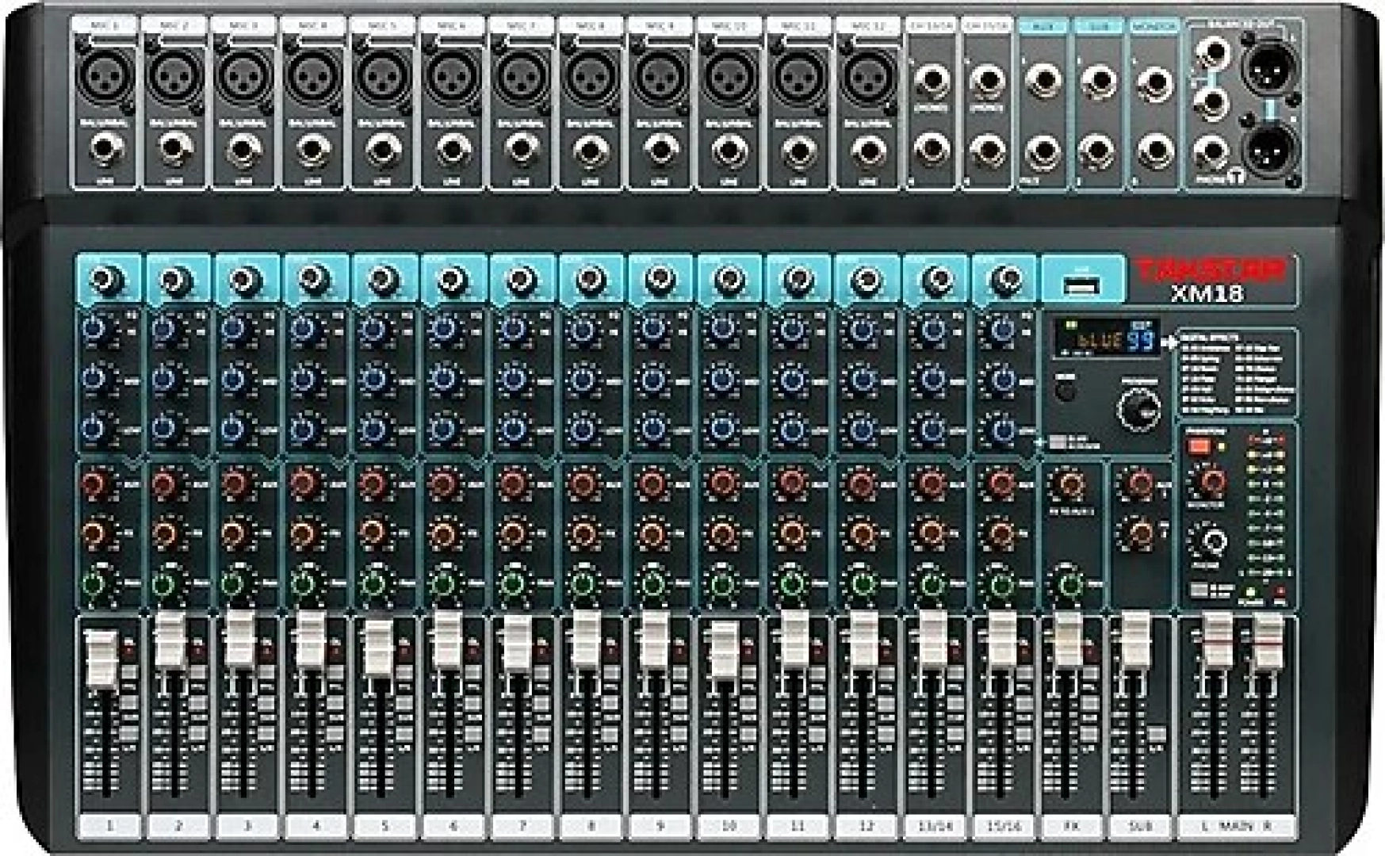This screenshot has width=1385, height=856.
Task: Select the SUB section orange knob
Action: point(1139,533)
